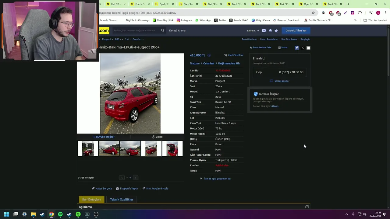This screenshot has height=219, width=390.
Task: Open the Bubble Shooter bookmark
Action: click(318, 20)
